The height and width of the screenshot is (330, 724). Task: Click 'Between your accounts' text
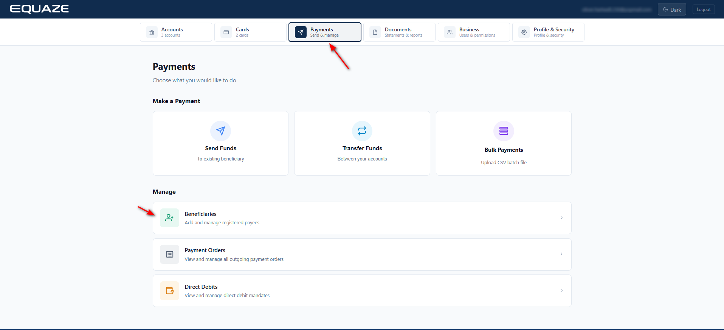click(x=362, y=159)
